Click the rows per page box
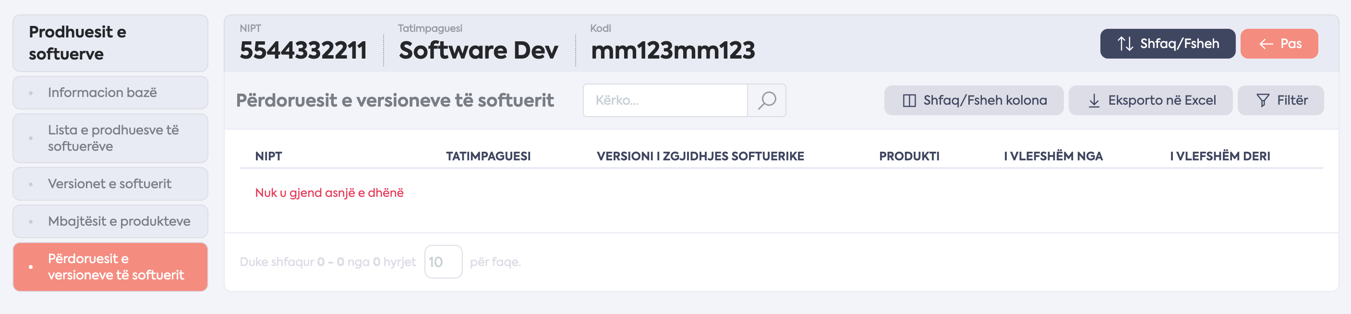The image size is (1351, 314). (443, 262)
